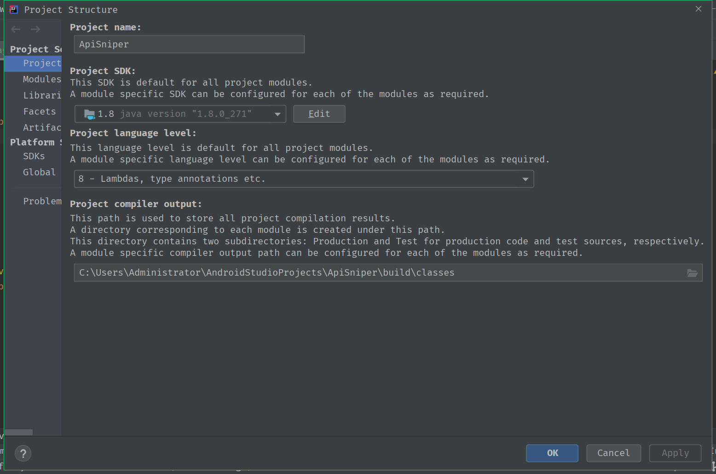Screen dimensions: 716x474
Task: Click the dropdown arrow on language level selector
Action: (525, 179)
